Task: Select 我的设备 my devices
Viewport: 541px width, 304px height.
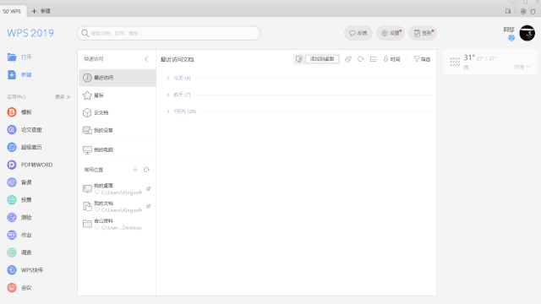Action: 117,130
